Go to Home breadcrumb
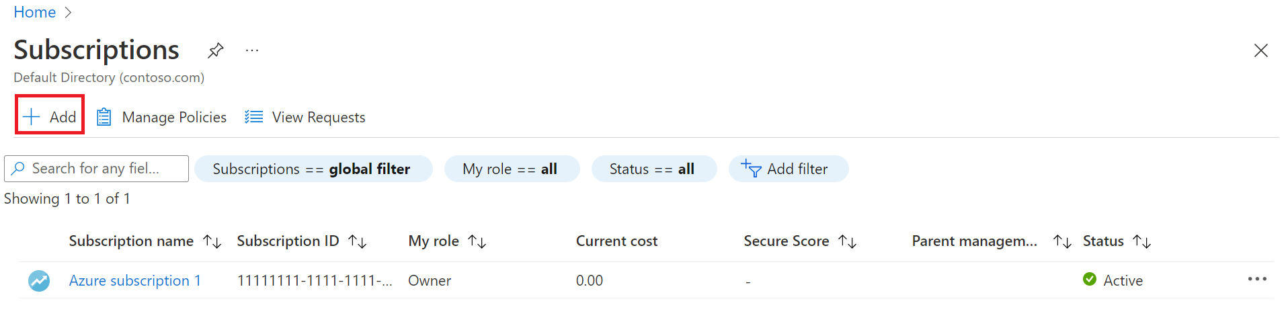 click(x=34, y=12)
